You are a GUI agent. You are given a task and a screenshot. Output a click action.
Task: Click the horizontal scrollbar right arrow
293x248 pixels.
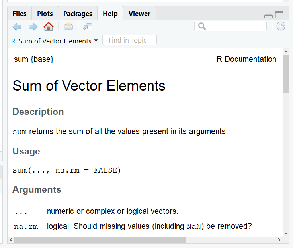(x=279, y=240)
